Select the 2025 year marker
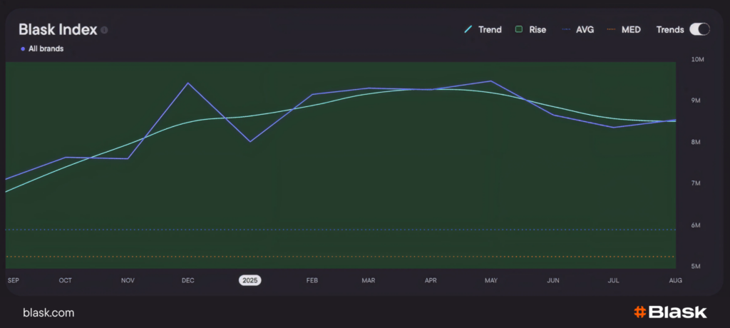 coord(250,280)
